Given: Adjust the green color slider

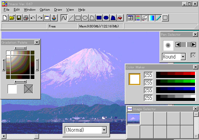Looking at the screenshot, I should (x=176, y=83).
